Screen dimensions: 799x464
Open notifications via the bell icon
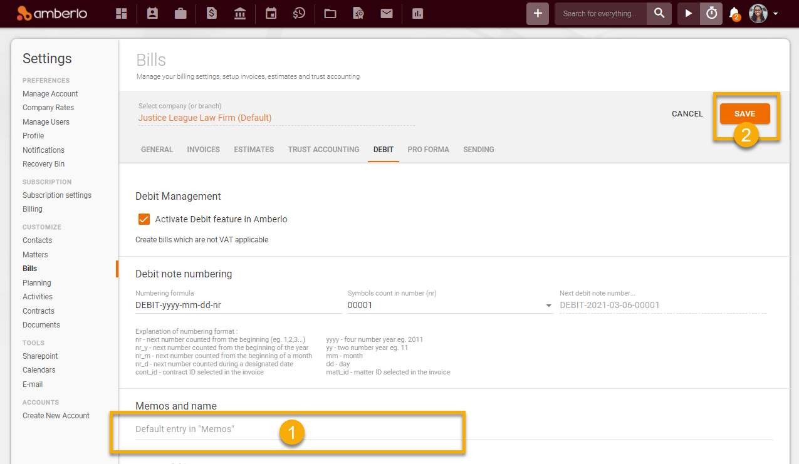pyautogui.click(x=734, y=13)
